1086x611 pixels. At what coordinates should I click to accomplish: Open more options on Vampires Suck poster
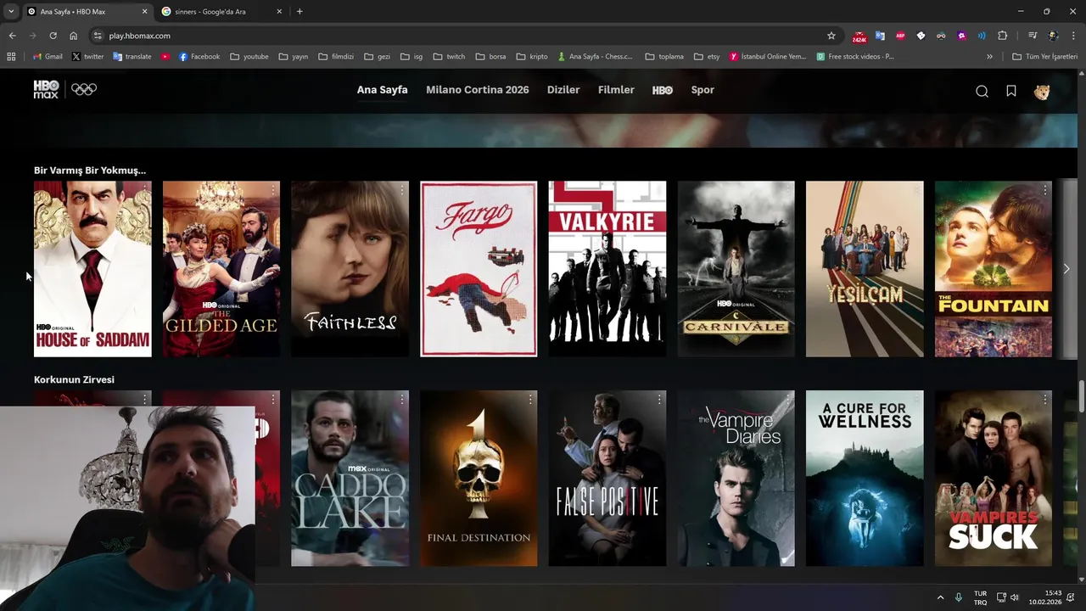click(x=1045, y=400)
